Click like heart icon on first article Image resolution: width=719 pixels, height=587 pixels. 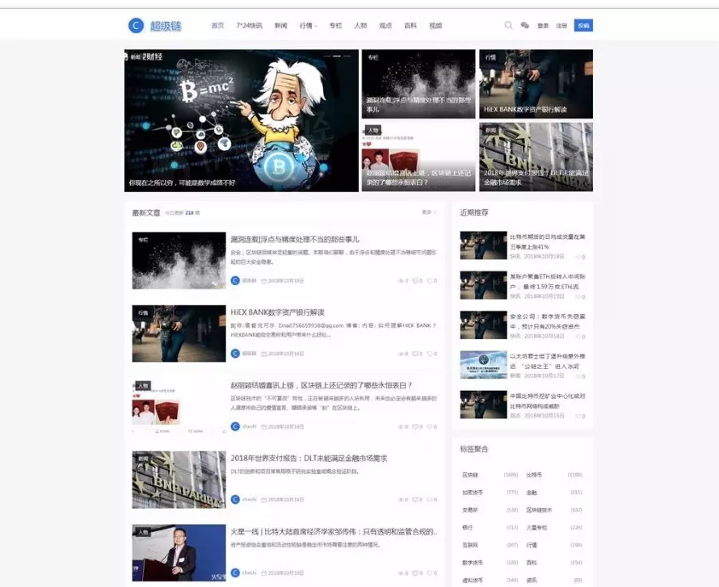(430, 281)
